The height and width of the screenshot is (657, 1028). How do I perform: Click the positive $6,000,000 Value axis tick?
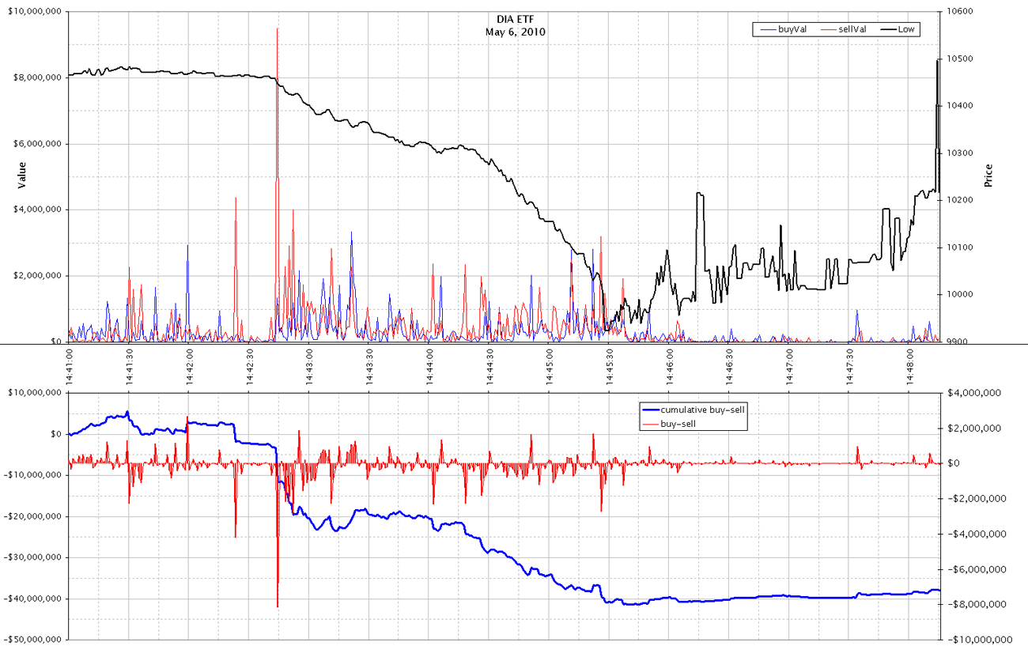click(x=37, y=144)
